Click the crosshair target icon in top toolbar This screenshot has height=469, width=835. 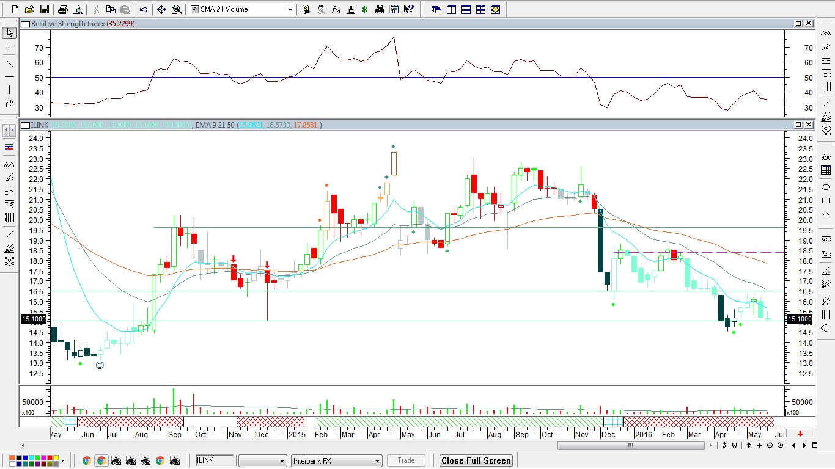pos(161,10)
